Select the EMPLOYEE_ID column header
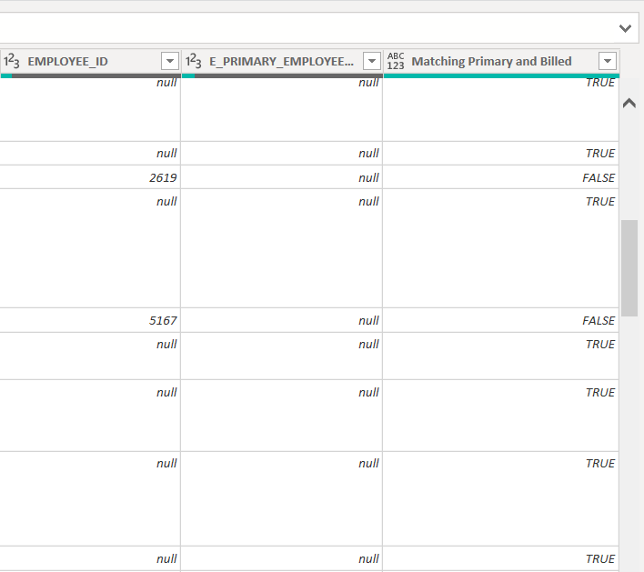 coord(90,61)
